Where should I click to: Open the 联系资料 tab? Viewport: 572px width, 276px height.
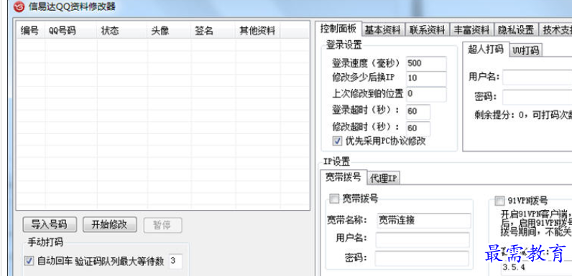(x=427, y=29)
